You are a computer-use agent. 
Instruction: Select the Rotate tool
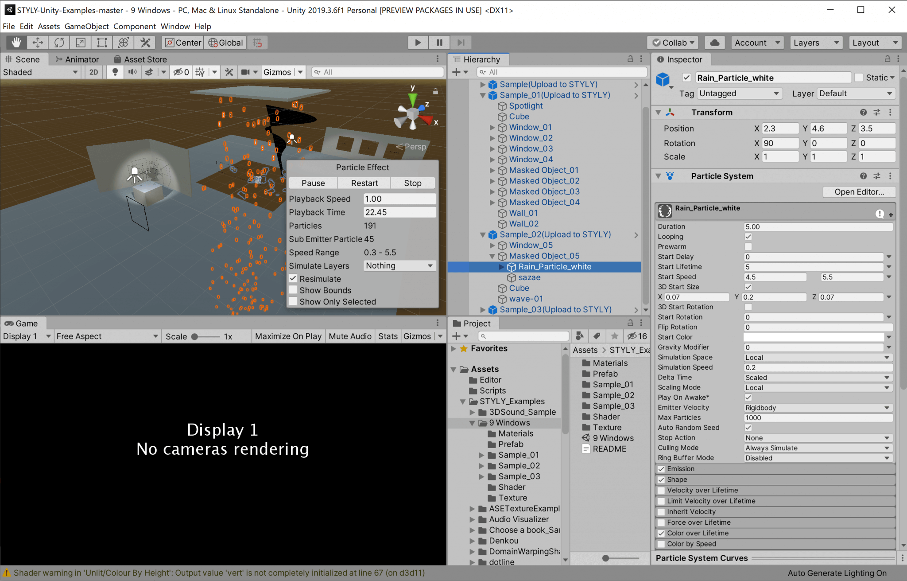coord(59,42)
